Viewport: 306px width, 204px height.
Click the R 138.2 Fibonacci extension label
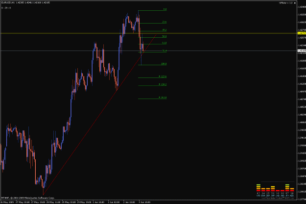pyautogui.click(x=163, y=84)
